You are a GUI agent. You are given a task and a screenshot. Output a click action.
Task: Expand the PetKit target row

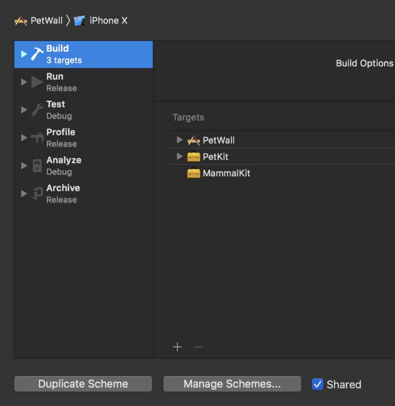[180, 157]
